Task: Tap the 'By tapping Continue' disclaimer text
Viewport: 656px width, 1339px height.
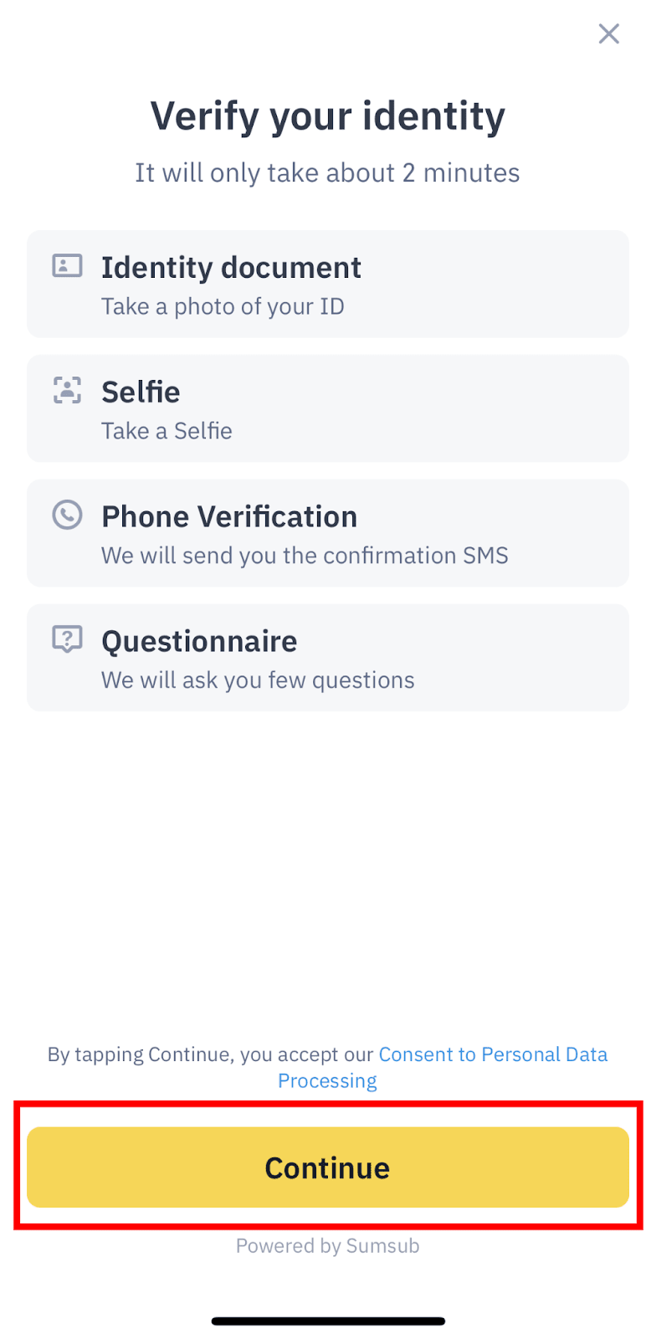Action: click(x=209, y=1054)
